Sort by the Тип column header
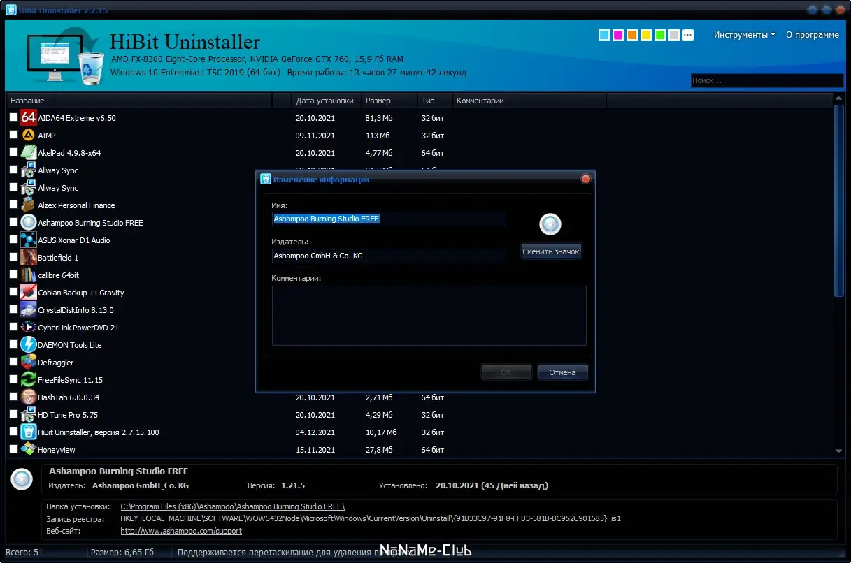Viewport: 851px width, 563px height. pos(435,101)
